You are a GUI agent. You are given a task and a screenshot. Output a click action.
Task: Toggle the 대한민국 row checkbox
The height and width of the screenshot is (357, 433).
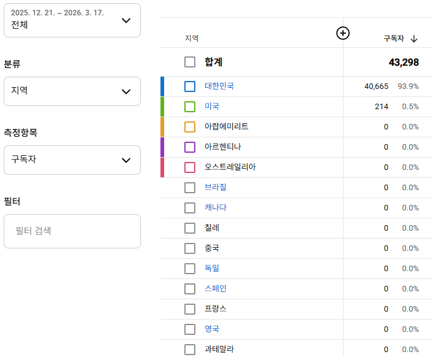190,86
